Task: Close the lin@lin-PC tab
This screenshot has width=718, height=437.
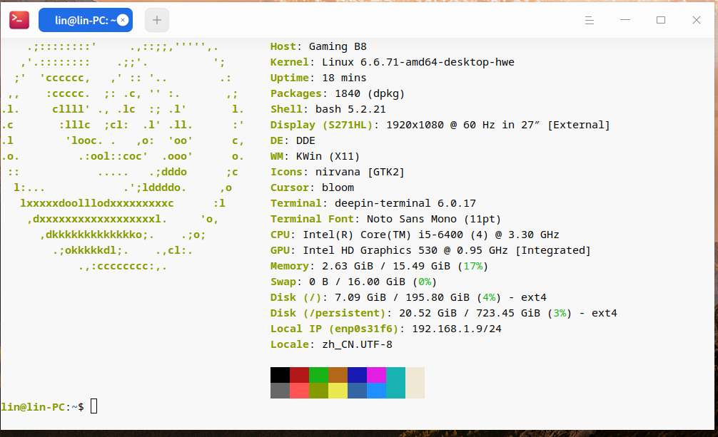Action: [x=123, y=20]
